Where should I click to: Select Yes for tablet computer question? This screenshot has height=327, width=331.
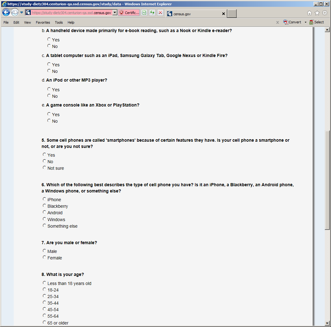coord(49,64)
